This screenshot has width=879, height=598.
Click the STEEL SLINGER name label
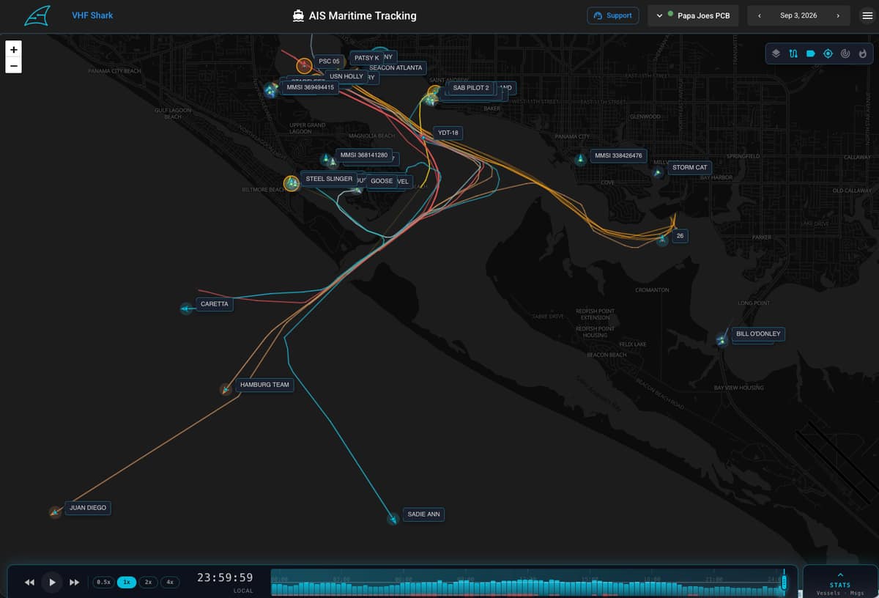coord(329,179)
